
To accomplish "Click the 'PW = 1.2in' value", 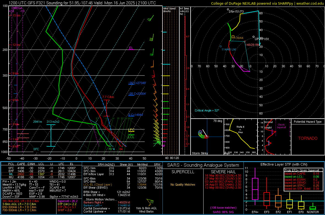I will coord(9,182).
